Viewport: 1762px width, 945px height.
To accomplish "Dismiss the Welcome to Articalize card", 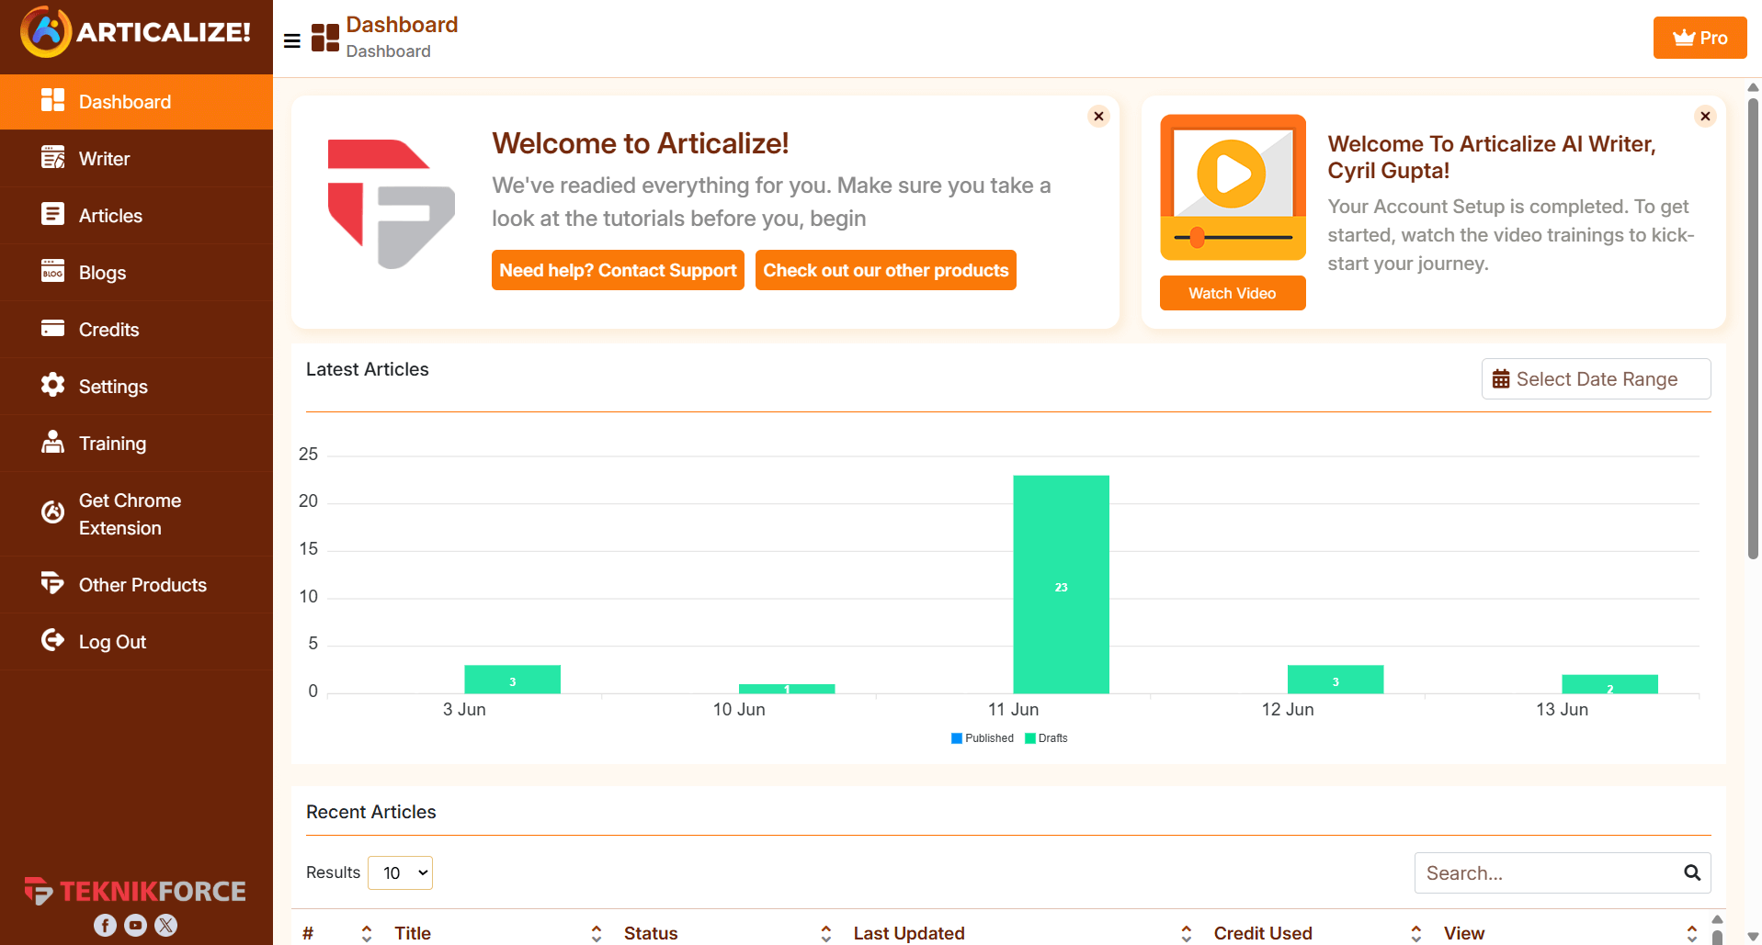I will [x=1098, y=117].
